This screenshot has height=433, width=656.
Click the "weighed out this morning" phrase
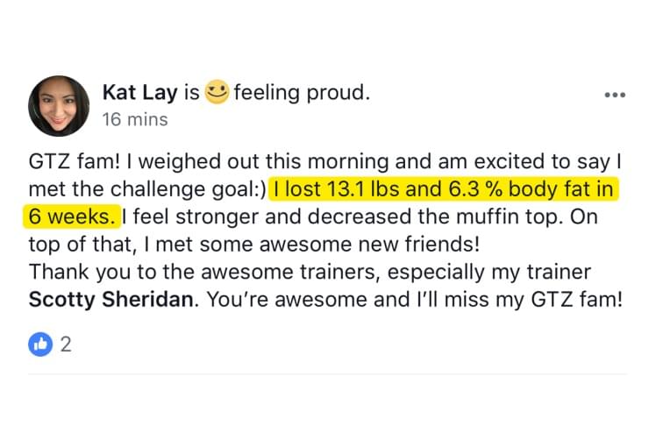pyautogui.click(x=247, y=163)
